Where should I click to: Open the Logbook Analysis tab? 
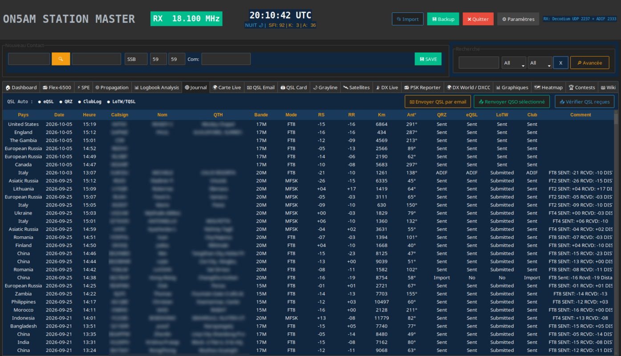pos(157,88)
